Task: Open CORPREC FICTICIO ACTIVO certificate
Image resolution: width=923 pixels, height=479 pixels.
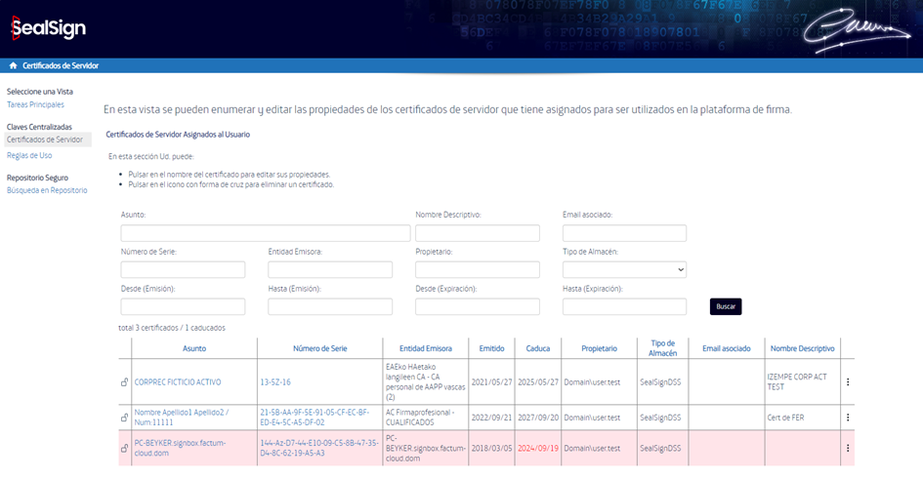Action: coord(178,382)
